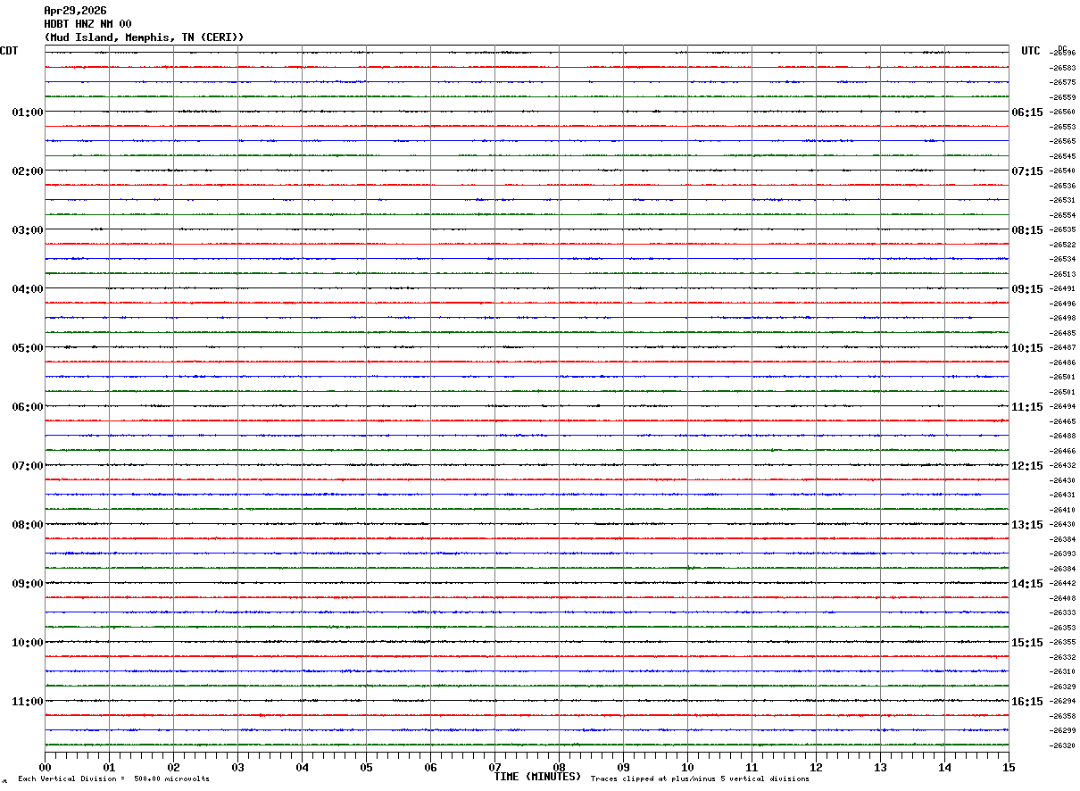The height and width of the screenshot is (791, 1080).
Task: Click the DC offset value -26583
Action: click(x=1062, y=68)
